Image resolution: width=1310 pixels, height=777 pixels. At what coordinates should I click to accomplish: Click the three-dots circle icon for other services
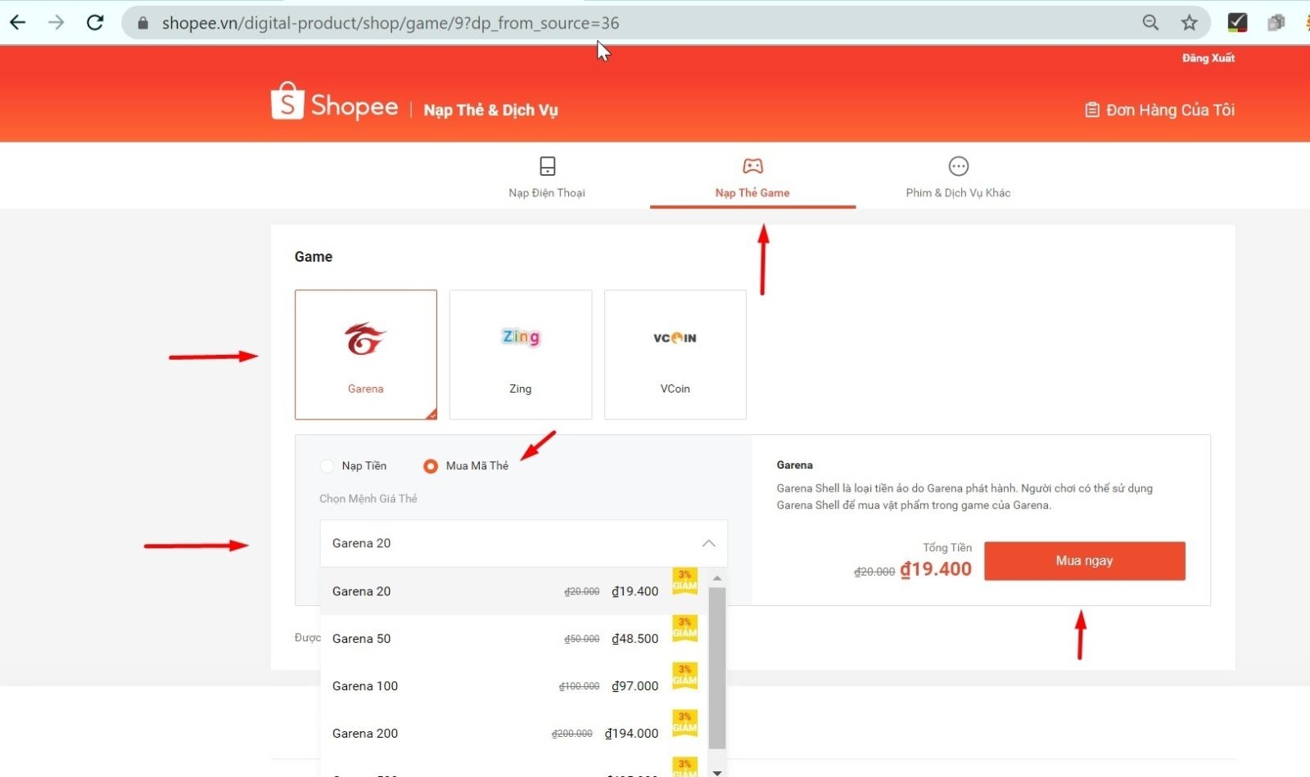tap(959, 166)
